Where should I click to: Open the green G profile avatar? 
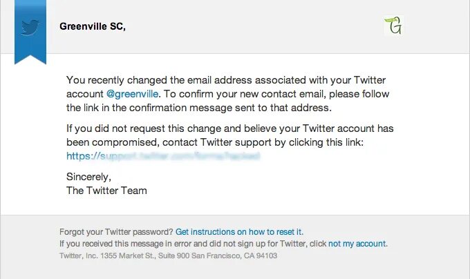point(393,26)
